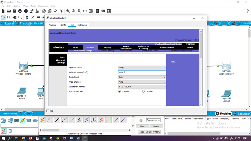Choose the Place Note tool icon

27,17
